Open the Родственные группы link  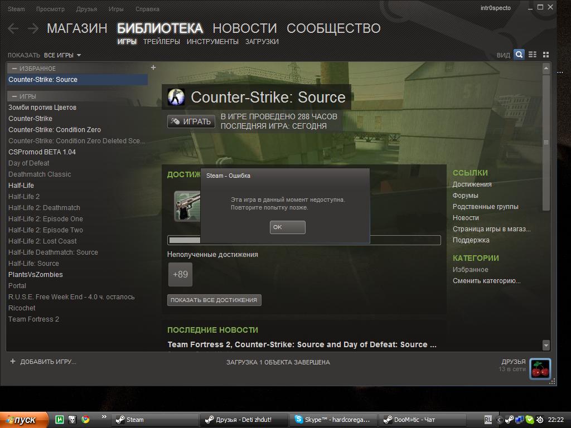tap(486, 207)
